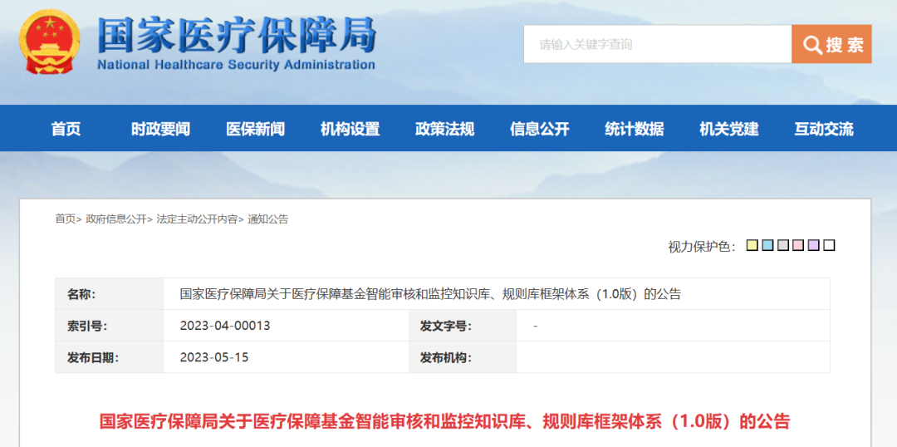The height and width of the screenshot is (447, 897).
Task: Click the red announcement headline
Action: (444, 421)
